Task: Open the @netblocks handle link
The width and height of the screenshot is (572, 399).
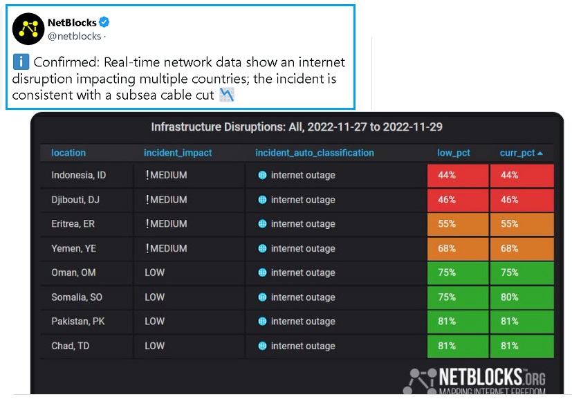Action: [x=73, y=36]
